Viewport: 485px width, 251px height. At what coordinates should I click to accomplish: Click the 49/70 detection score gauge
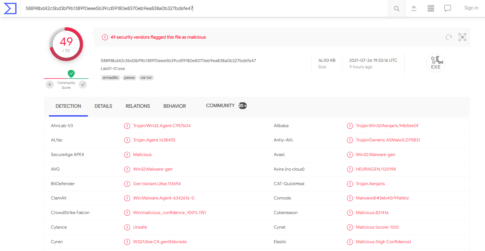click(x=66, y=44)
